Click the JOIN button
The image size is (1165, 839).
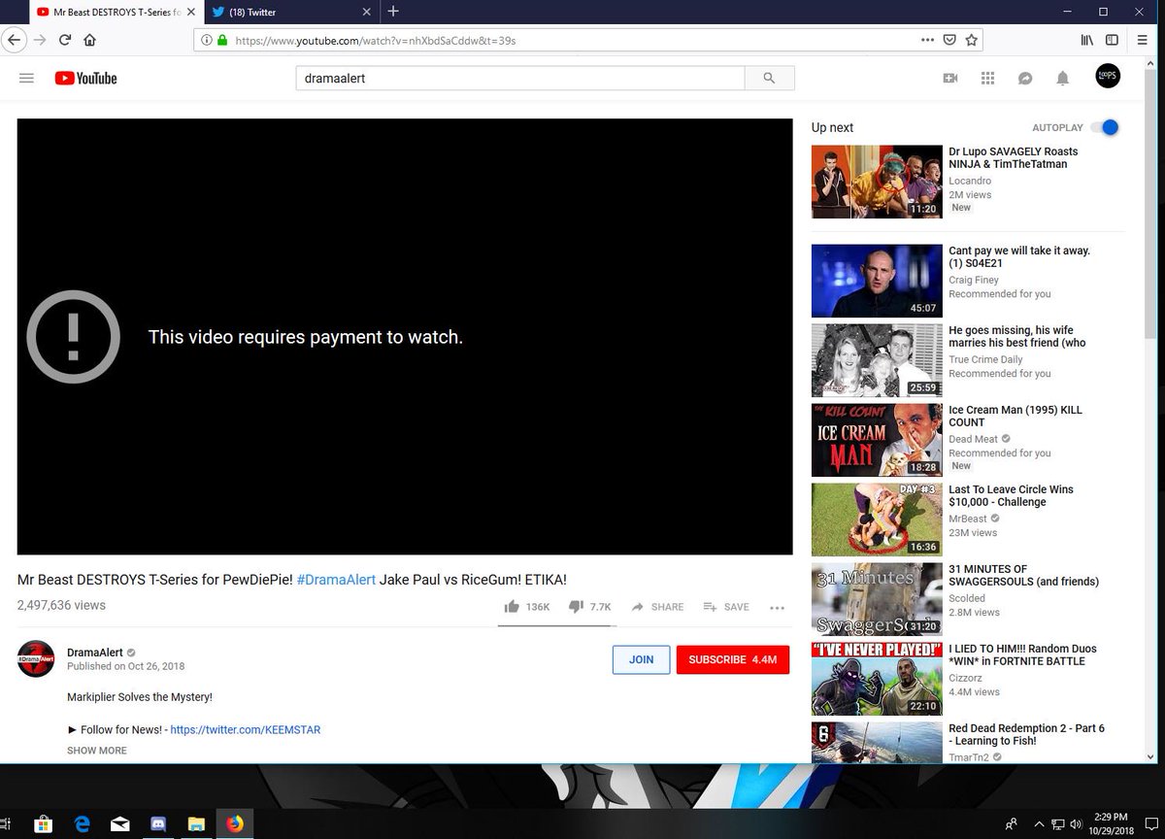tap(641, 659)
